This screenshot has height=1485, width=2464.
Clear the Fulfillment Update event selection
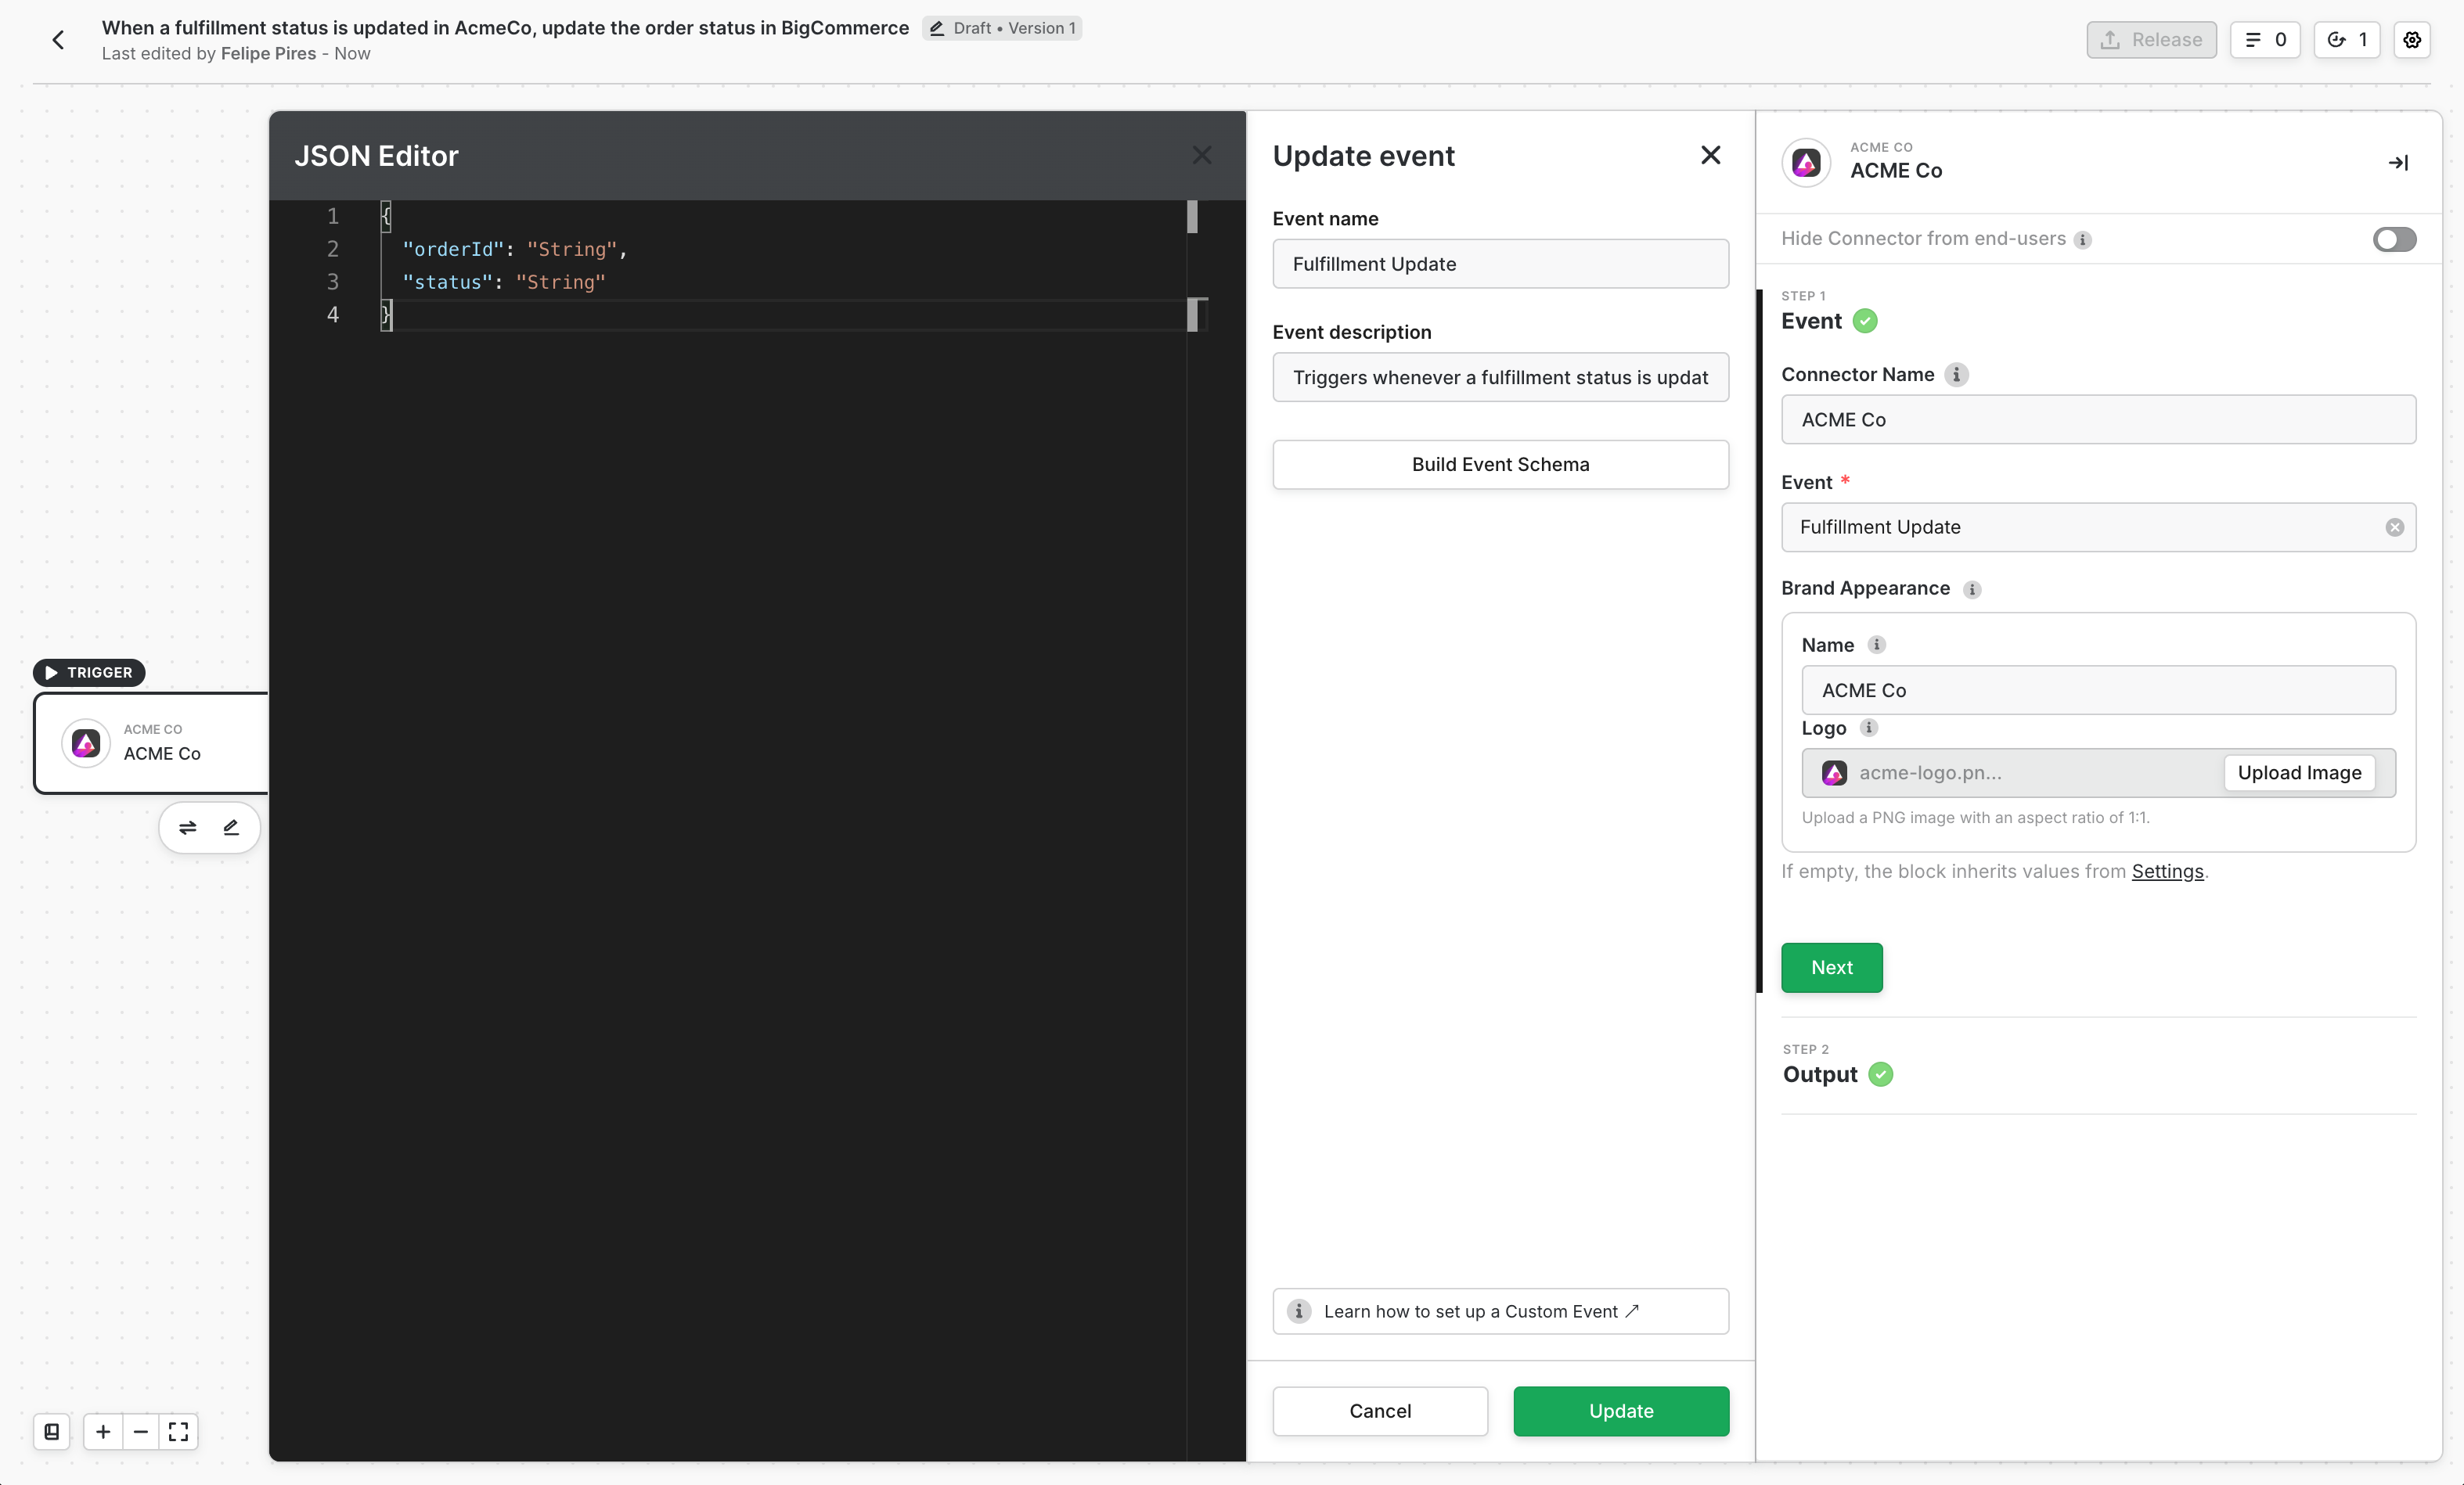point(2394,527)
